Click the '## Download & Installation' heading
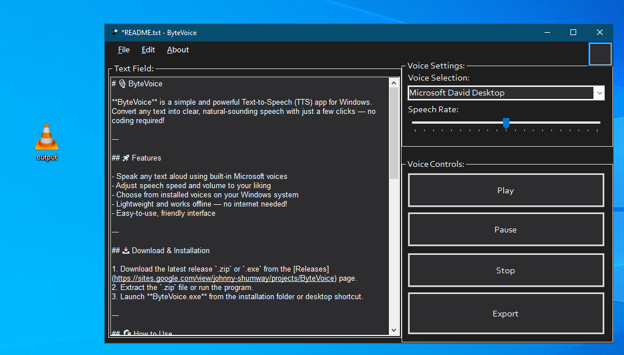This screenshot has width=624, height=355. [x=161, y=250]
